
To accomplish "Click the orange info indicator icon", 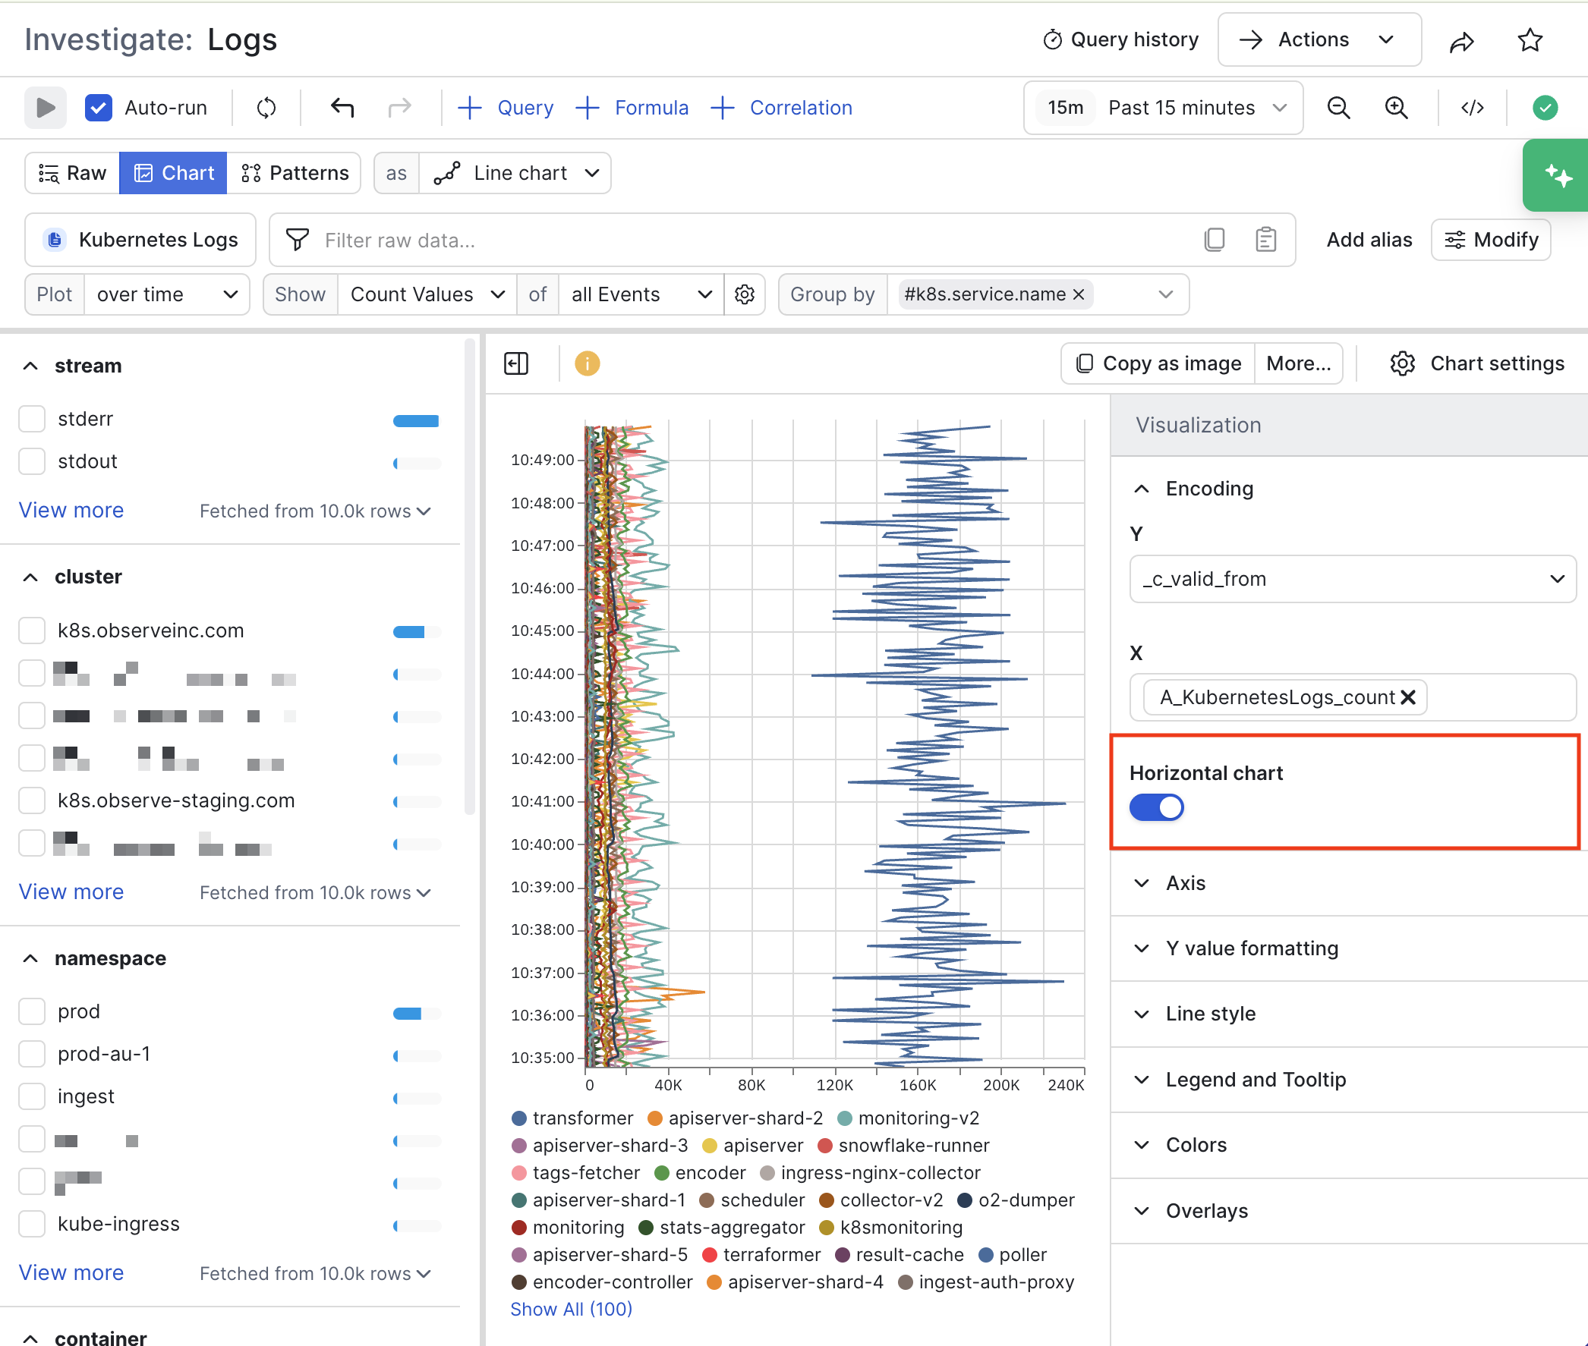I will (x=587, y=363).
